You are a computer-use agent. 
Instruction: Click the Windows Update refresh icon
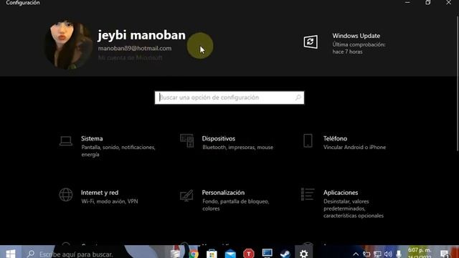pyautogui.click(x=311, y=42)
